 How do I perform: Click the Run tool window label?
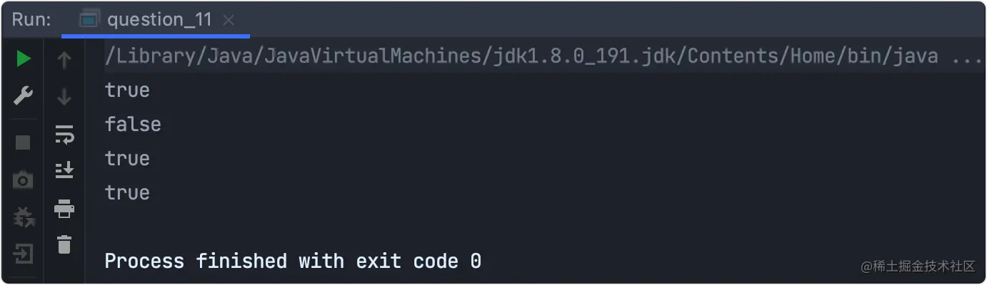point(31,20)
